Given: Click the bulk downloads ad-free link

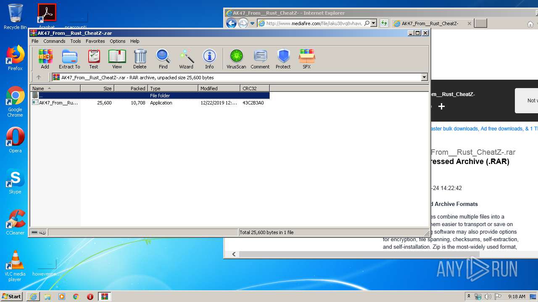Looking at the screenshot, I should click(x=484, y=129).
